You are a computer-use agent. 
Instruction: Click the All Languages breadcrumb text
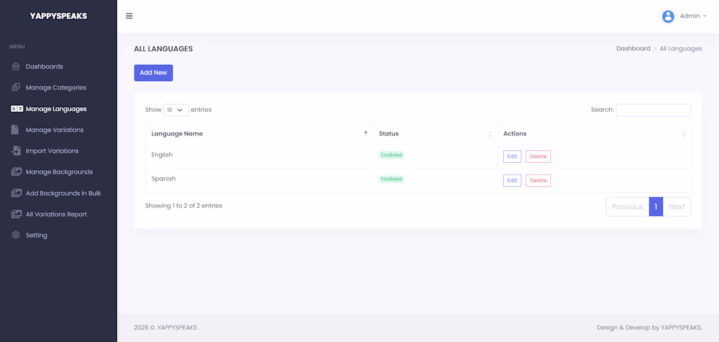680,48
